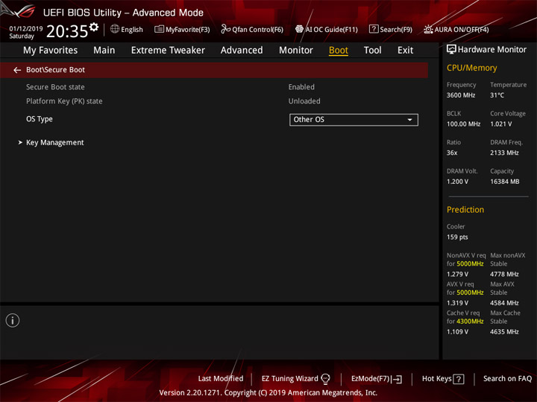Click the '4584 MHz' Max AVX value
The image size is (537, 402).
(504, 303)
